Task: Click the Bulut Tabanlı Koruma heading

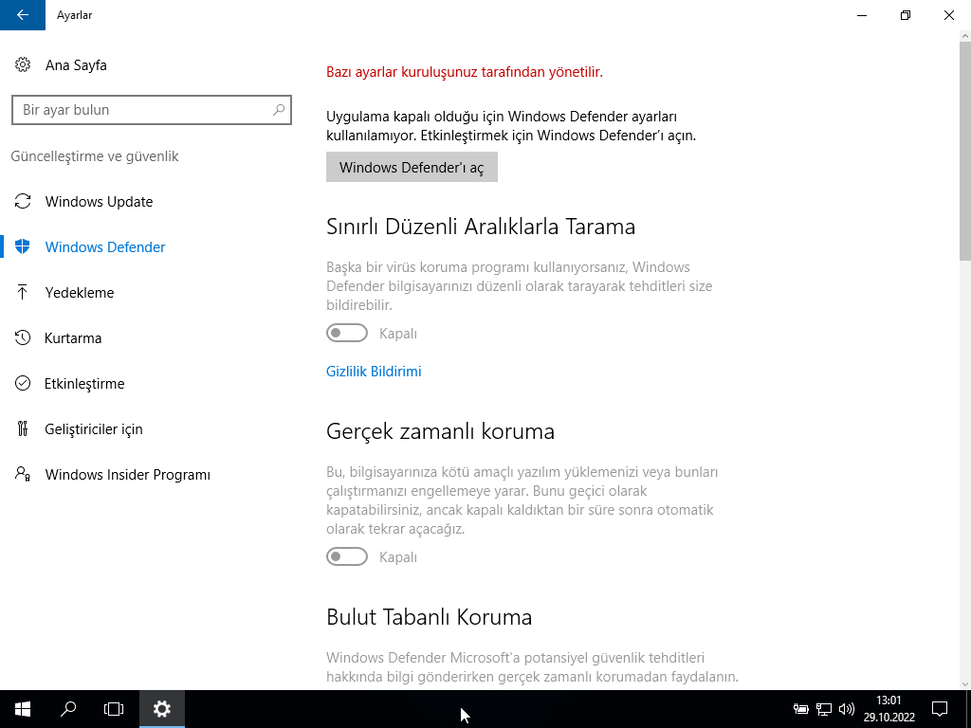Action: pos(430,617)
